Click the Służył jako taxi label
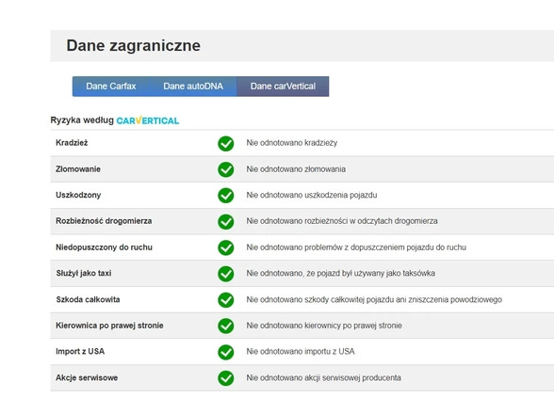 click(84, 274)
